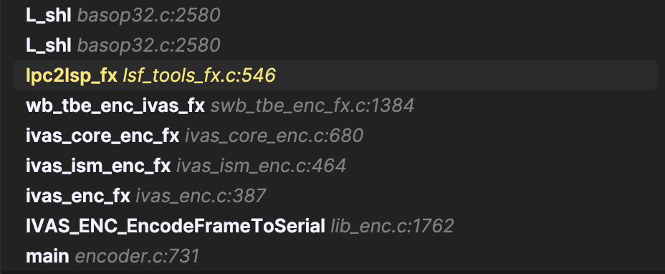Click basop32.c:2580 in the top frame
Image resolution: width=665 pixels, height=274 pixels.
[x=148, y=16]
